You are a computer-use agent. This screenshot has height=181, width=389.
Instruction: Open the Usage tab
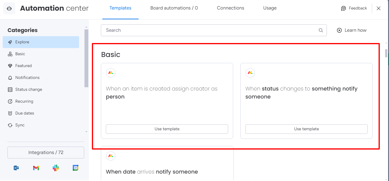(x=270, y=8)
